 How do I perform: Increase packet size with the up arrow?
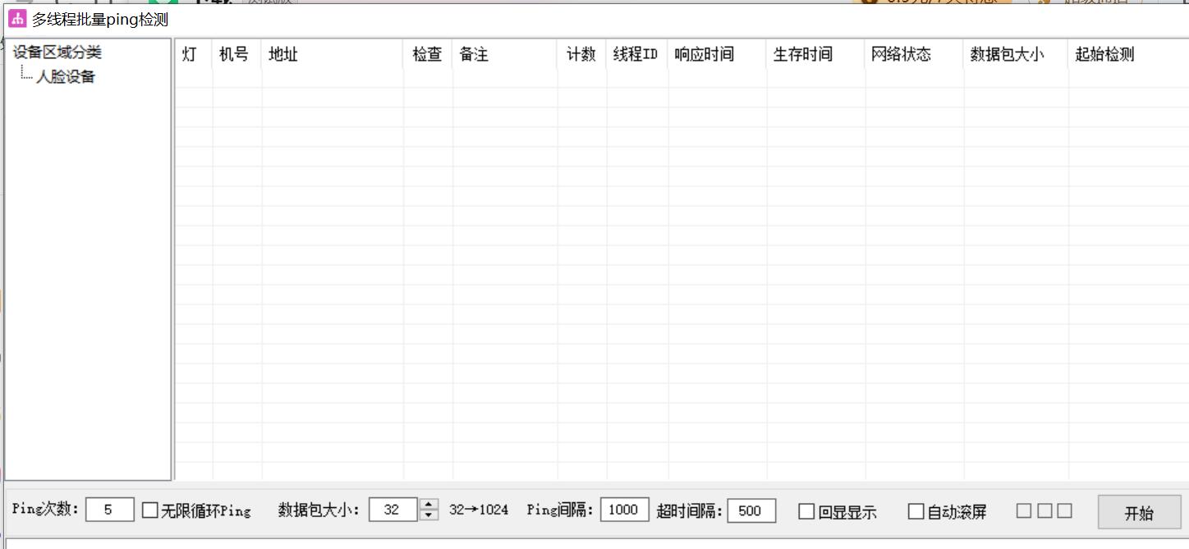(x=429, y=505)
